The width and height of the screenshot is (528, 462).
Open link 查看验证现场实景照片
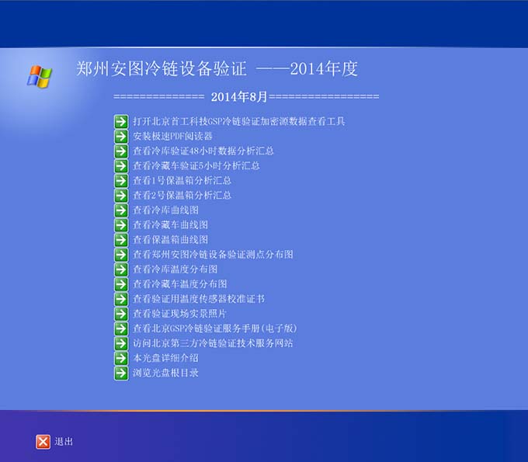pyautogui.click(x=179, y=314)
